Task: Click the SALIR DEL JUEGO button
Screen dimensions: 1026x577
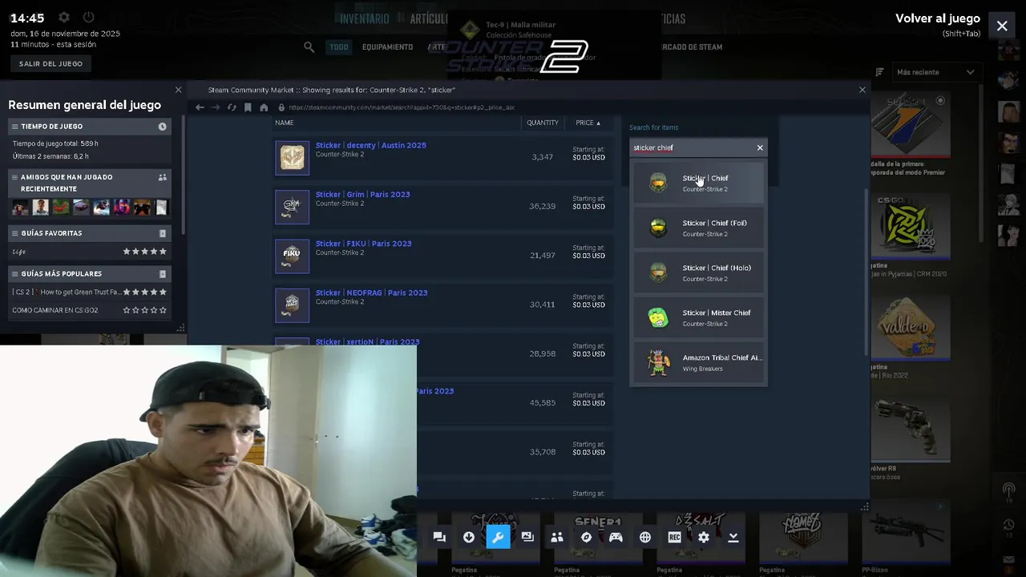Action: pyautogui.click(x=50, y=63)
